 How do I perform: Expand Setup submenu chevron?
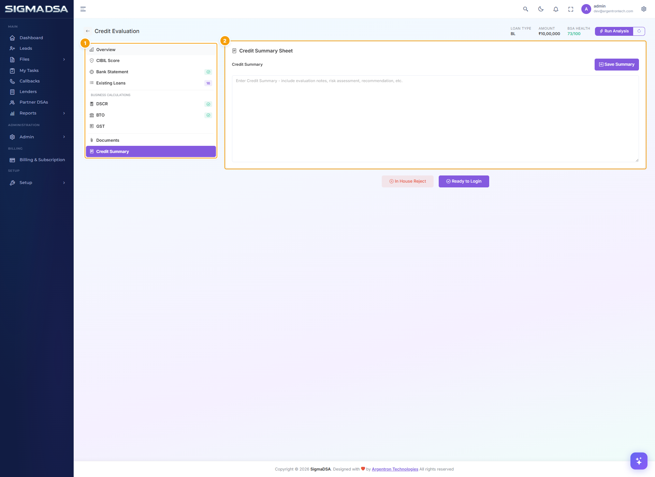coord(64,183)
